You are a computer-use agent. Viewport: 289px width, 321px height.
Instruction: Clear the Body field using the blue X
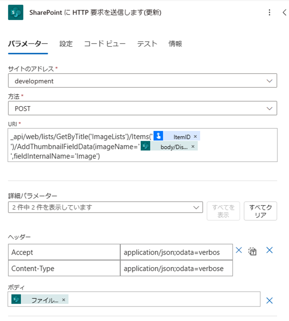(x=269, y=300)
